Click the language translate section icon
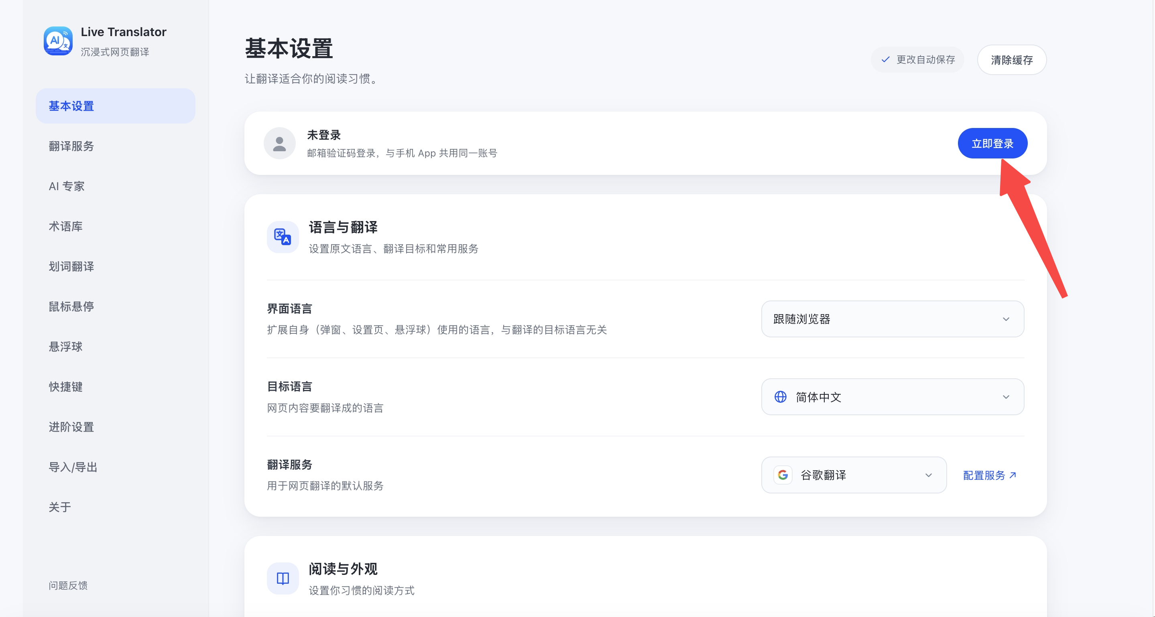 tap(283, 237)
